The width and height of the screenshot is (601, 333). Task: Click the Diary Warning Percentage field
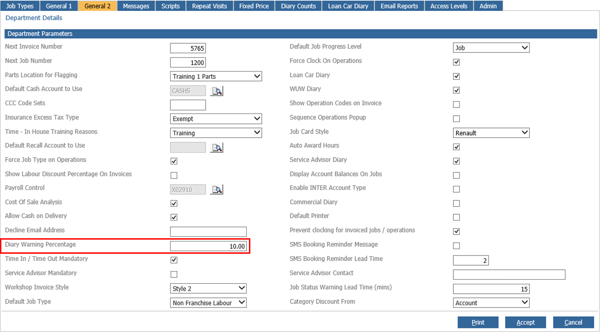click(x=208, y=246)
